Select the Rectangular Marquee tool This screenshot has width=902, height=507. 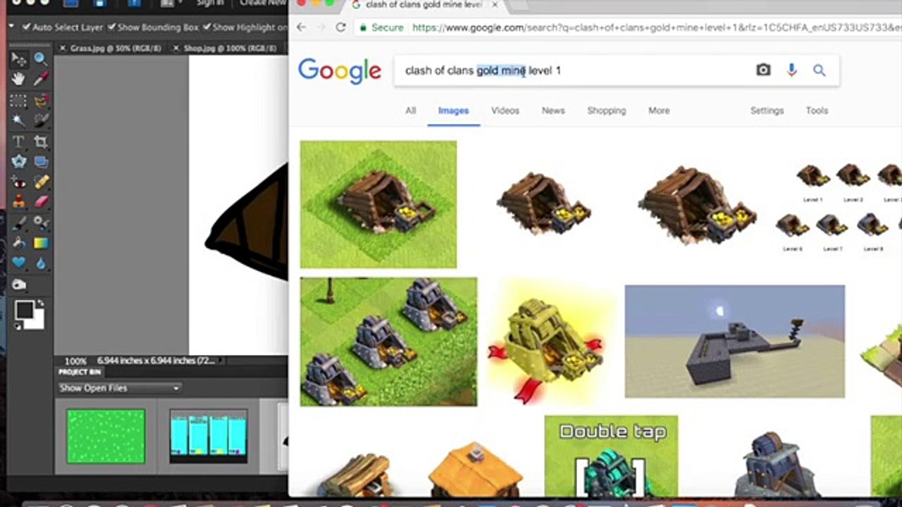(19, 101)
